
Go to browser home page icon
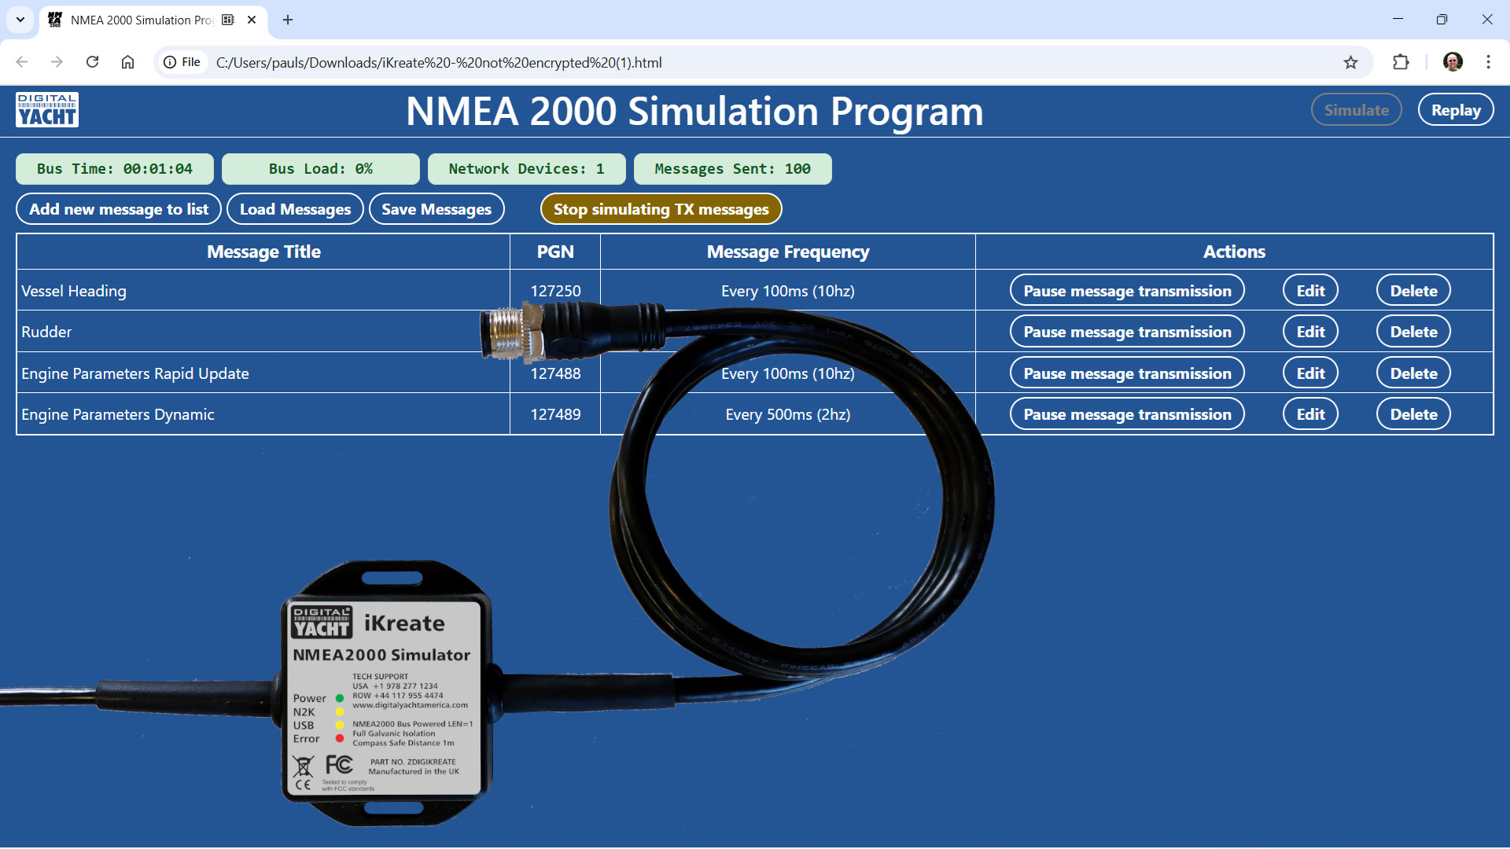tap(127, 62)
